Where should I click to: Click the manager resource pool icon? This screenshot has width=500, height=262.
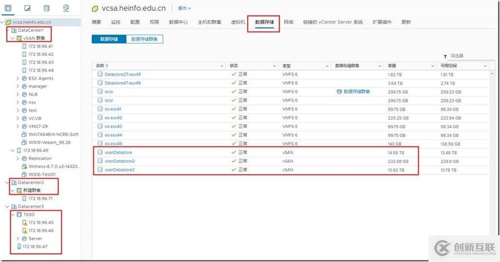24,87
